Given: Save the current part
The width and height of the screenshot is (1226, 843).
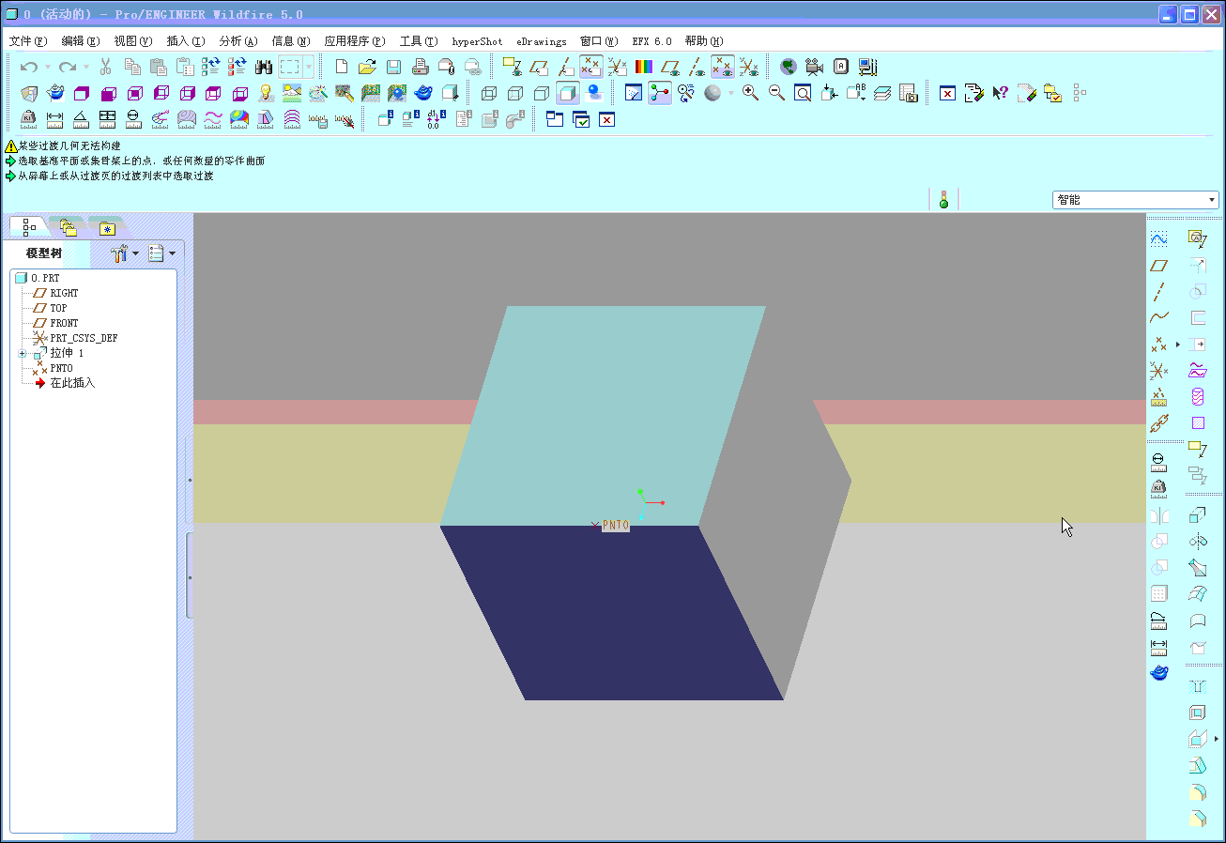Looking at the screenshot, I should [x=392, y=66].
